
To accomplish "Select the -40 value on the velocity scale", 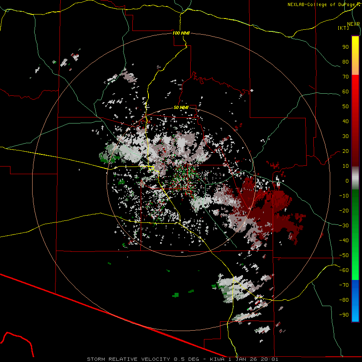I will point(344,241).
